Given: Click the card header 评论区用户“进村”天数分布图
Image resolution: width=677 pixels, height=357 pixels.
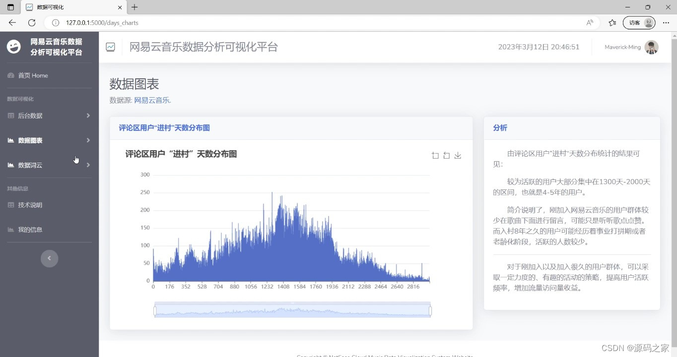Looking at the screenshot, I should click(164, 128).
